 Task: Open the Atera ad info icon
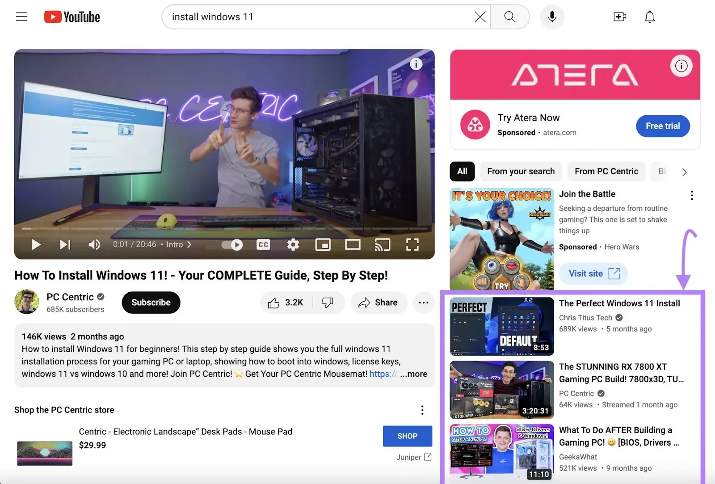click(x=681, y=66)
